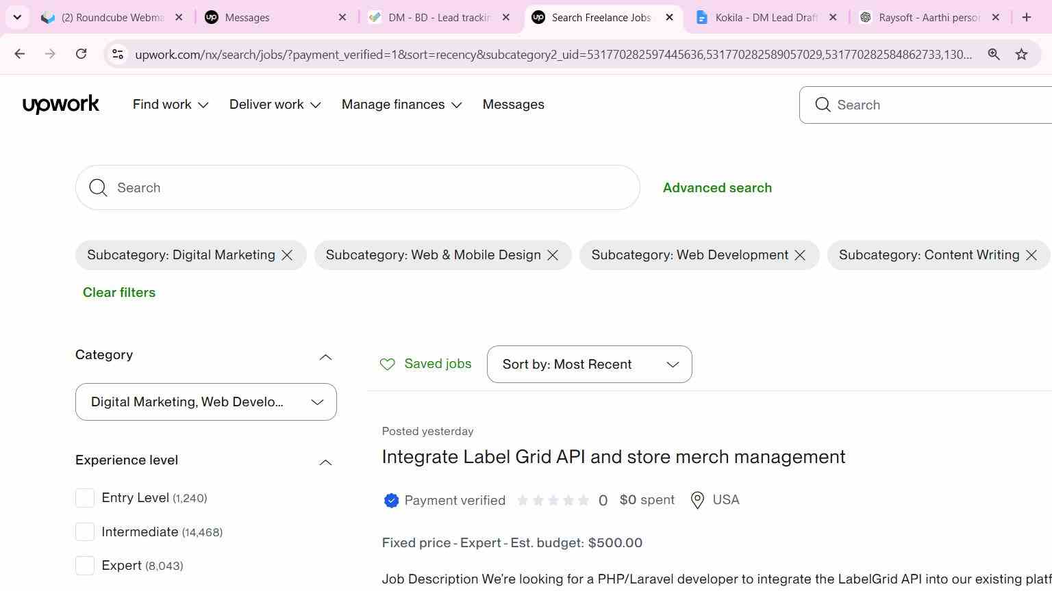Click the Advanced search link
The height and width of the screenshot is (591, 1052).
[x=717, y=187]
